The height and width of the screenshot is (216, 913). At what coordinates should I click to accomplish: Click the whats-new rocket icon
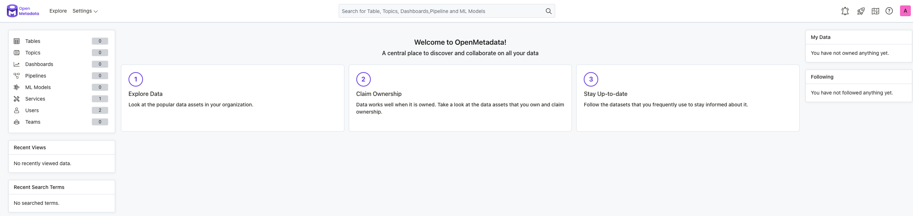860,11
